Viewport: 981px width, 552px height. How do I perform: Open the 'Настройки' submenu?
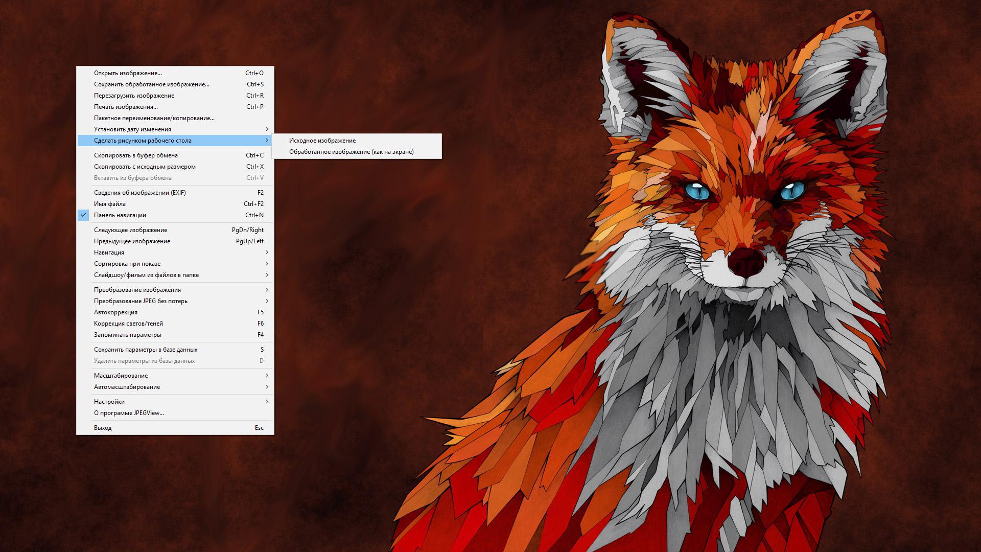tap(175, 402)
